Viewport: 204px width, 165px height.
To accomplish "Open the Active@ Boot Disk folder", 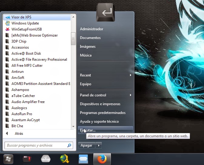I will (x=37, y=53).
